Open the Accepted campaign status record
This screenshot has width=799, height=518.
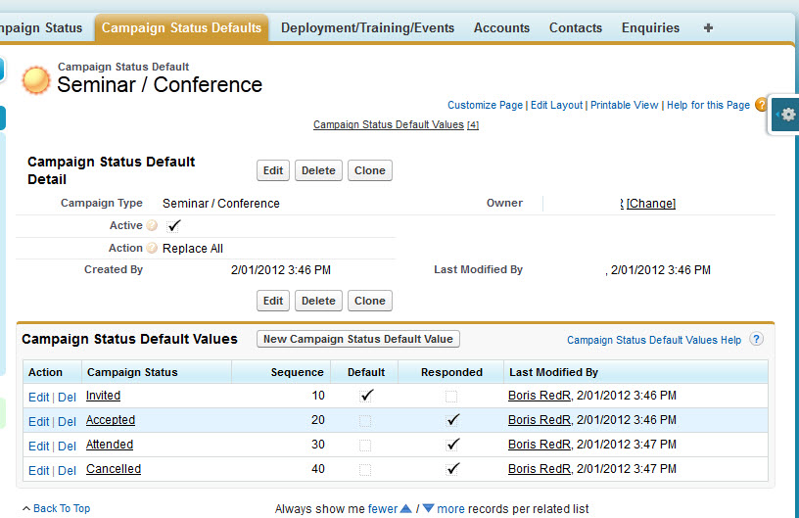pos(111,420)
